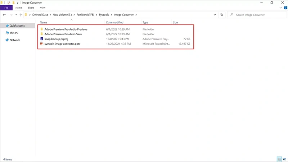Refresh the Image Converter folder
Image resolution: width=288 pixels, height=162 pixels.
(222, 15)
